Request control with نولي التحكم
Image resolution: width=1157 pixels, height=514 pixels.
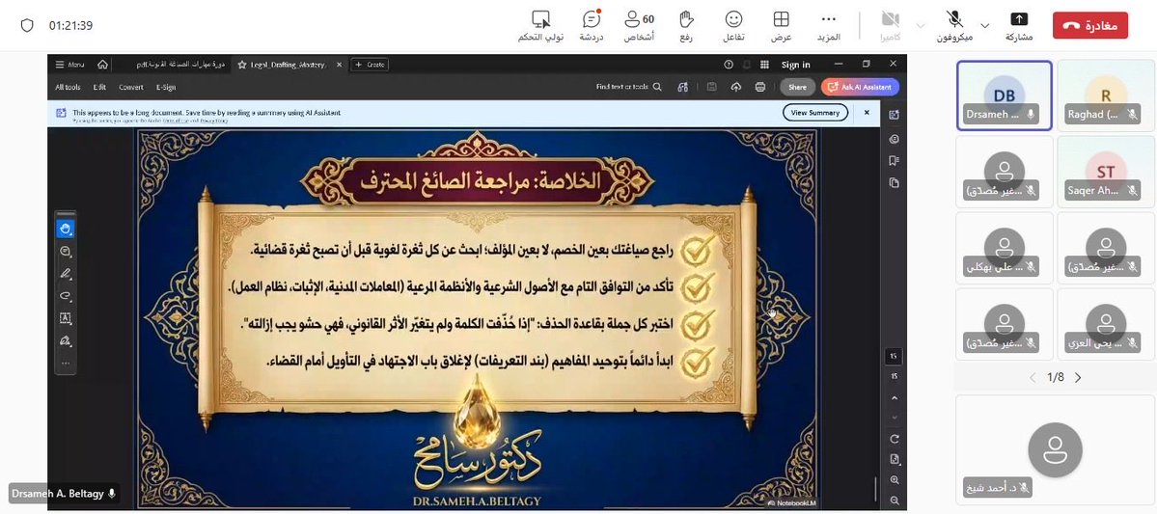tap(541, 26)
